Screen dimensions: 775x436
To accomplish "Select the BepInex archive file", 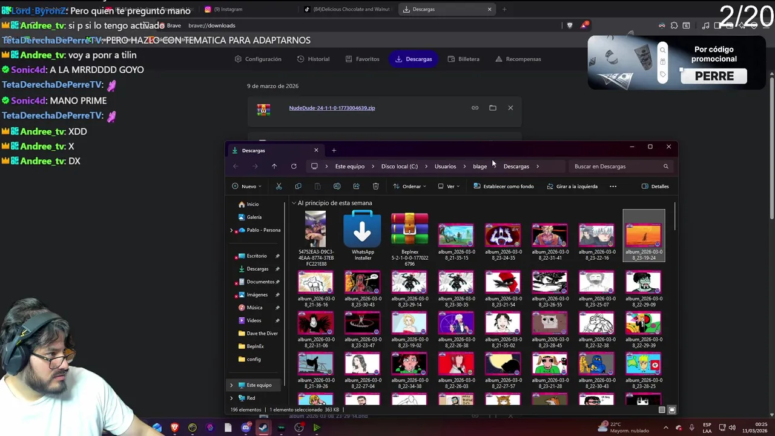I will (409, 239).
